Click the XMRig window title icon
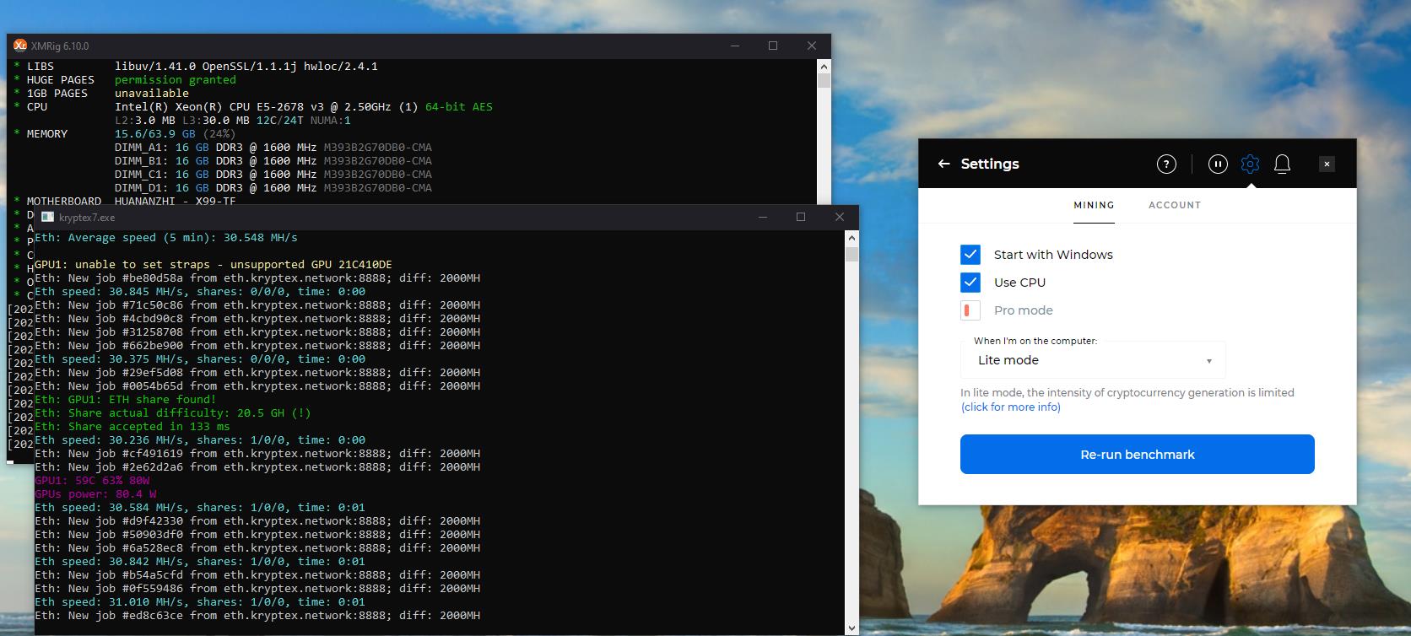The width and height of the screenshot is (1411, 636). [20, 46]
